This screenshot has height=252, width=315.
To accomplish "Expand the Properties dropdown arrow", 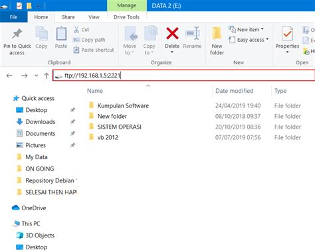I will point(287,52).
